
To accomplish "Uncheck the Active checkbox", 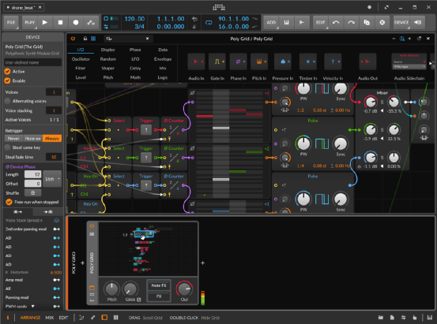I will coord(8,72).
